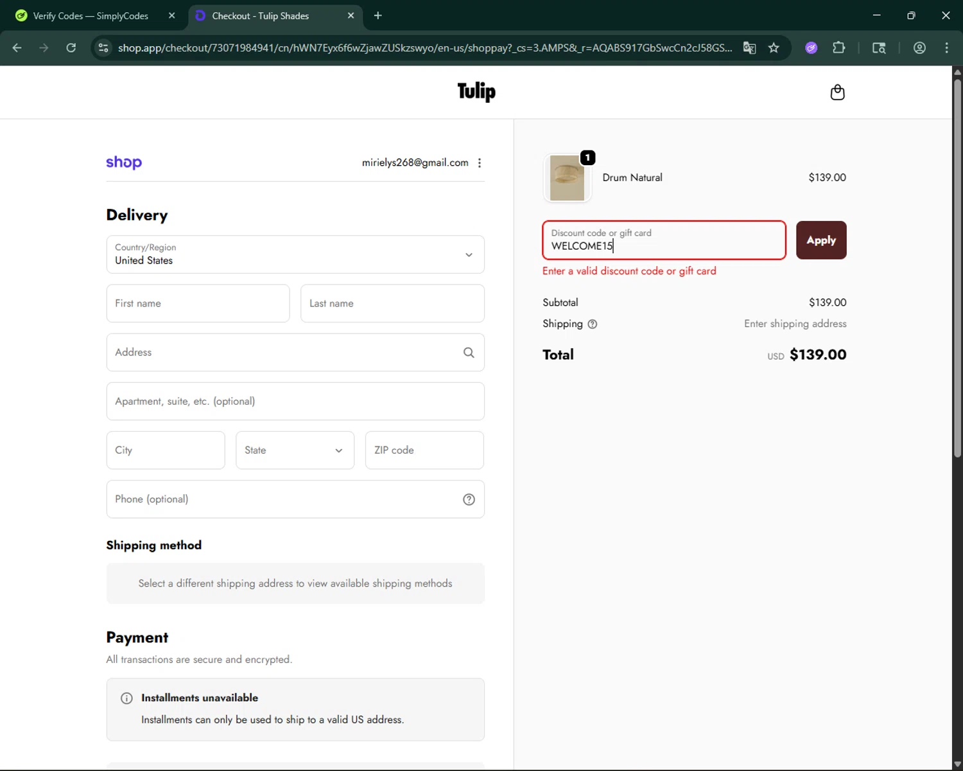Show shipping info question mark icon

593,324
